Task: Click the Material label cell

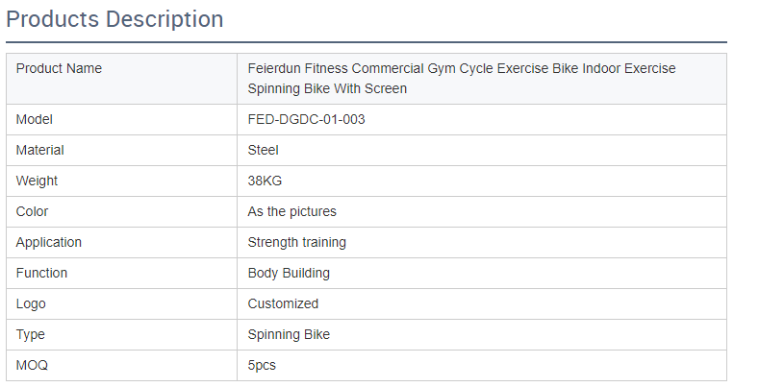Action: tap(40, 151)
